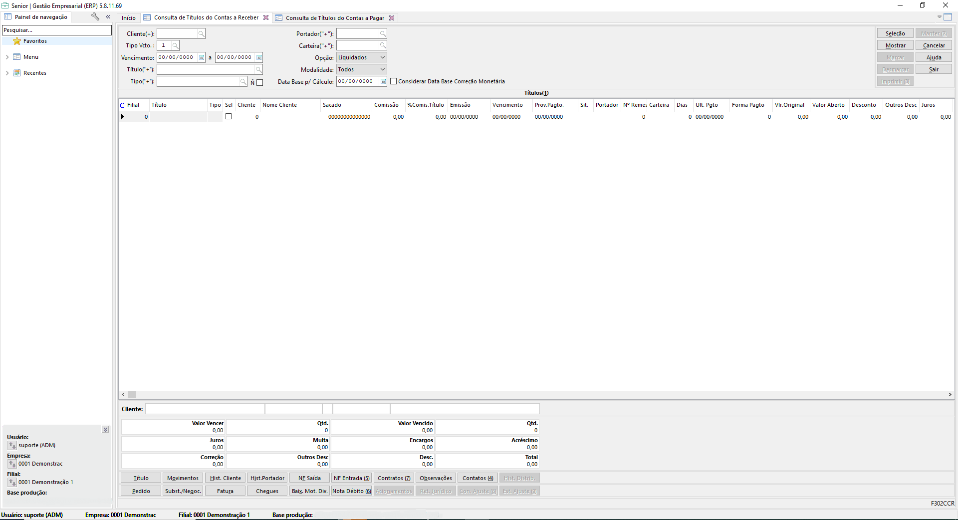Click the Nota Débito button

351,491
